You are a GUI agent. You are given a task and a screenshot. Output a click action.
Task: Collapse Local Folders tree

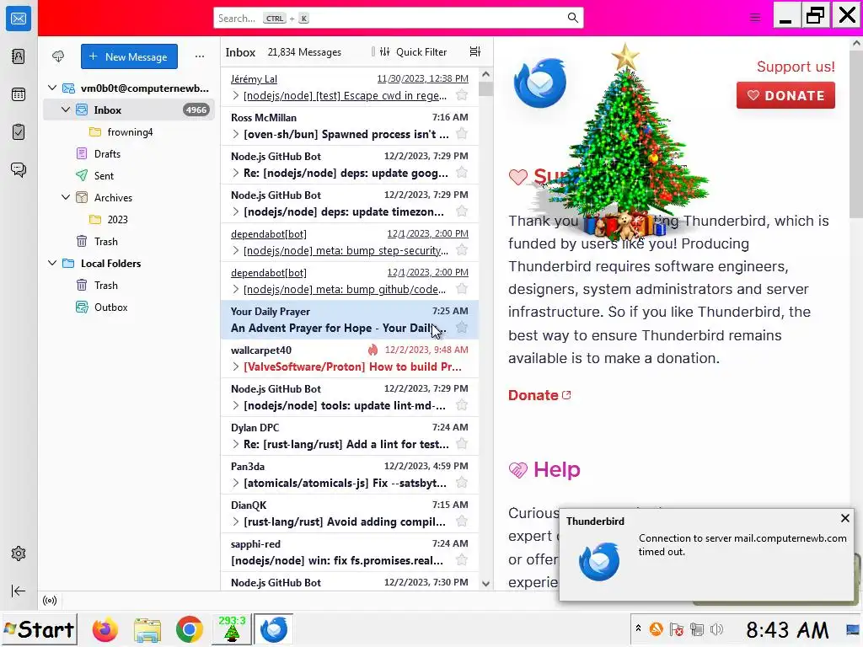52,263
